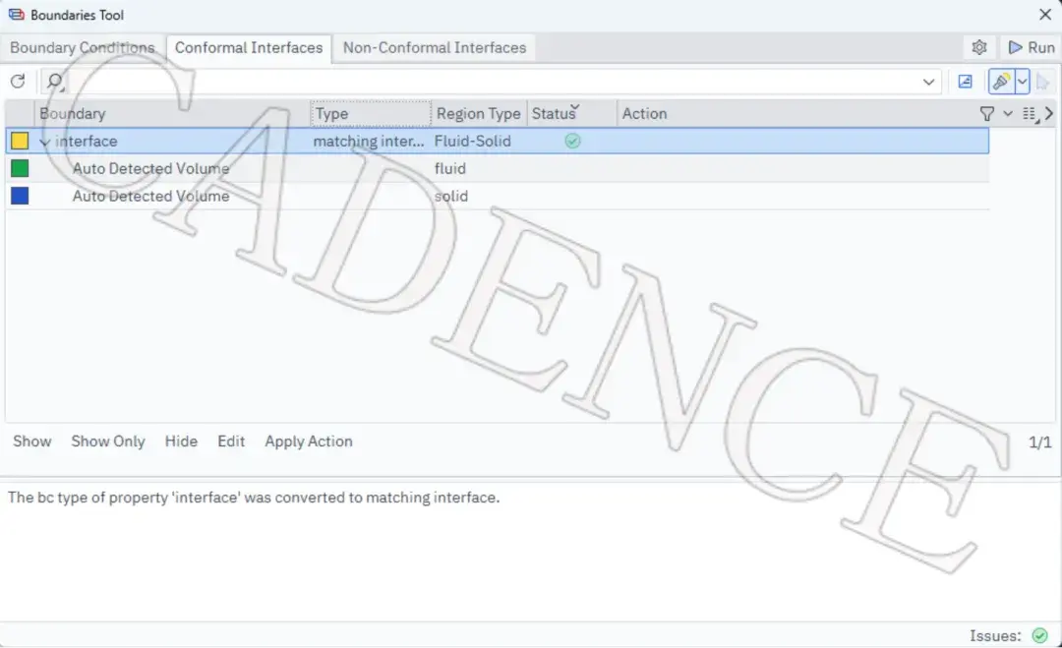1062x648 pixels.
Task: Click the yellow interface color swatch
Action: (20, 141)
